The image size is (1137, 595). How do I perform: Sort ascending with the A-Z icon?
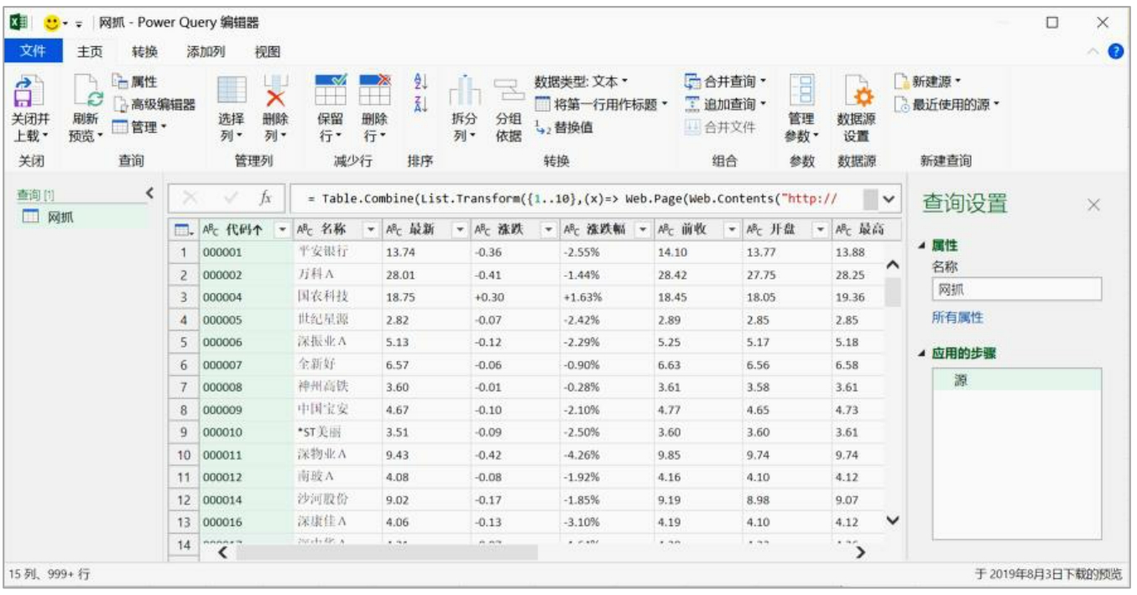coord(421,82)
